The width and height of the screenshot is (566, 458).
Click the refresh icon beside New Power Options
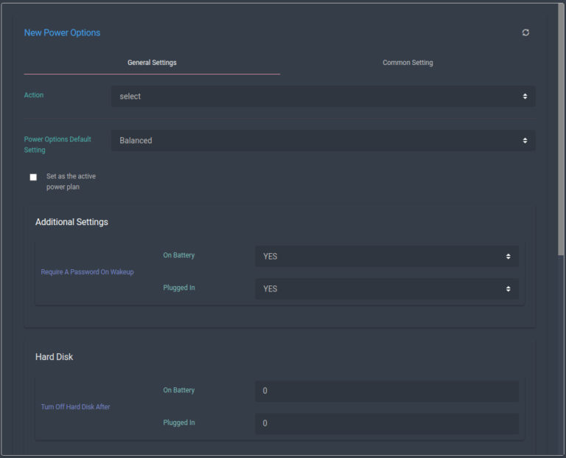525,32
